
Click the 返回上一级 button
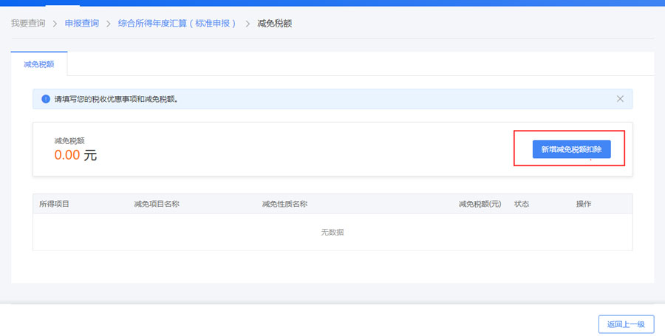click(626, 324)
